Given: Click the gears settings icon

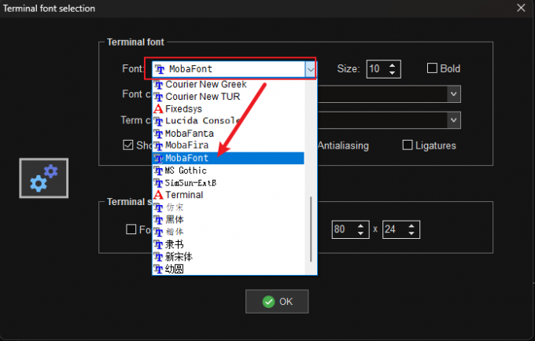Looking at the screenshot, I should (44, 178).
